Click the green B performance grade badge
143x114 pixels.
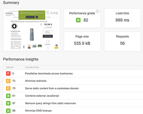coord(78,20)
